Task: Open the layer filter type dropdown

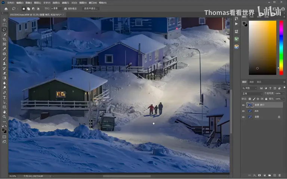Action: pyautogui.click(x=250, y=88)
